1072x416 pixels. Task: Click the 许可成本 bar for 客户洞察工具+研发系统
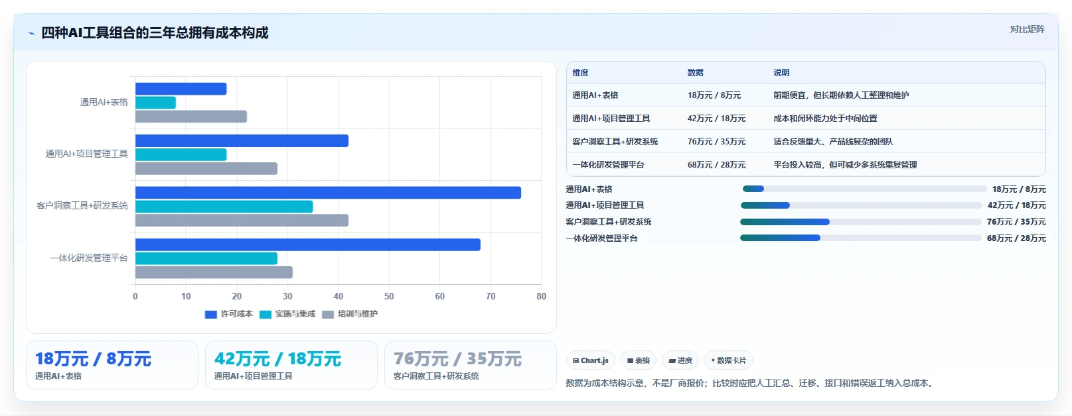[328, 193]
